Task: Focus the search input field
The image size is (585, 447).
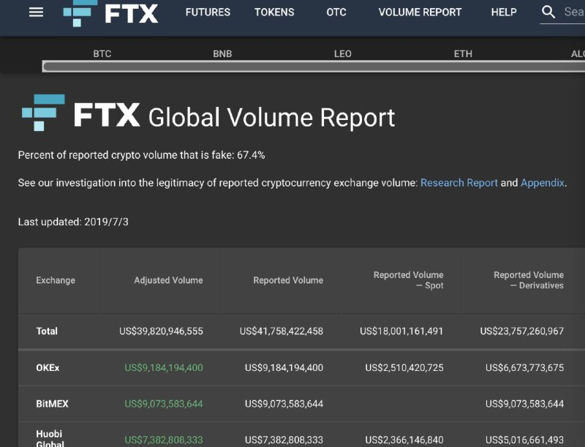Action: pyautogui.click(x=574, y=12)
